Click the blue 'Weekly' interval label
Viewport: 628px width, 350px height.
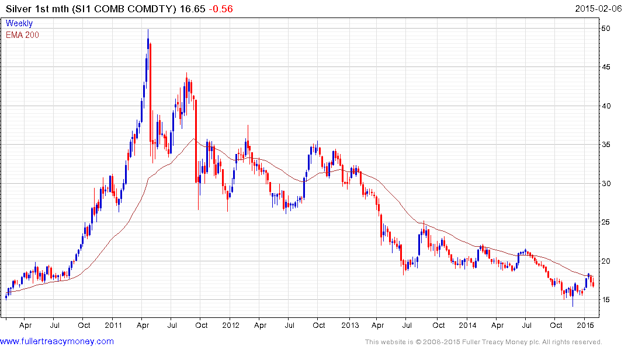coord(19,23)
